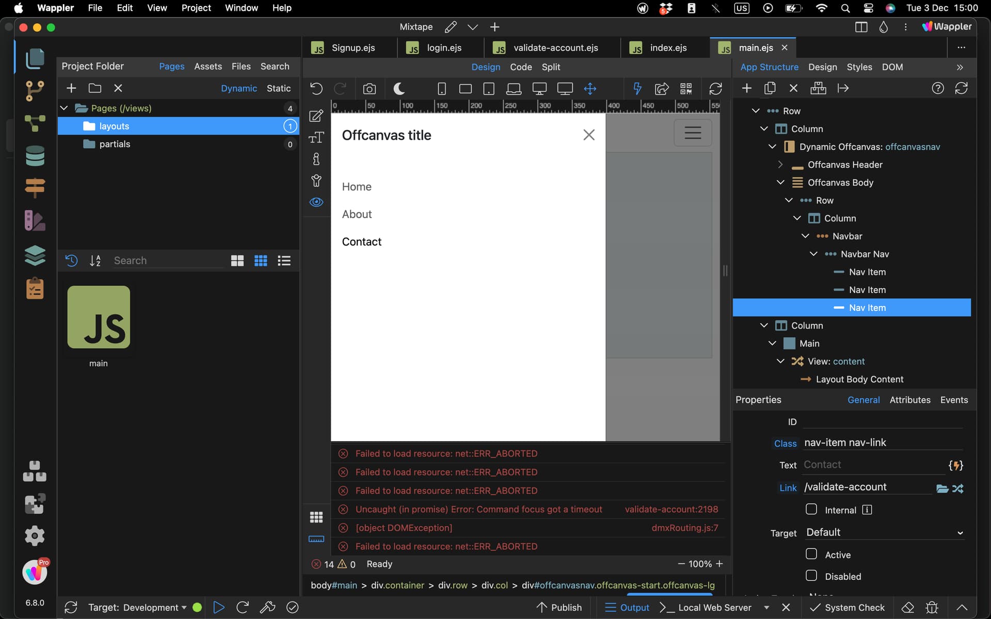991x619 pixels.
Task: Open the Git manager branch icon
Action: point(35,91)
